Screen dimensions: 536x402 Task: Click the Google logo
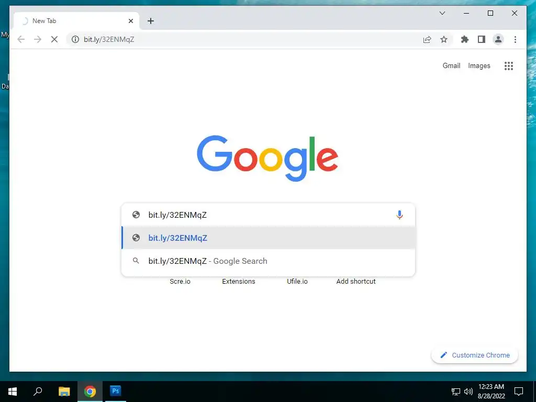click(x=267, y=158)
